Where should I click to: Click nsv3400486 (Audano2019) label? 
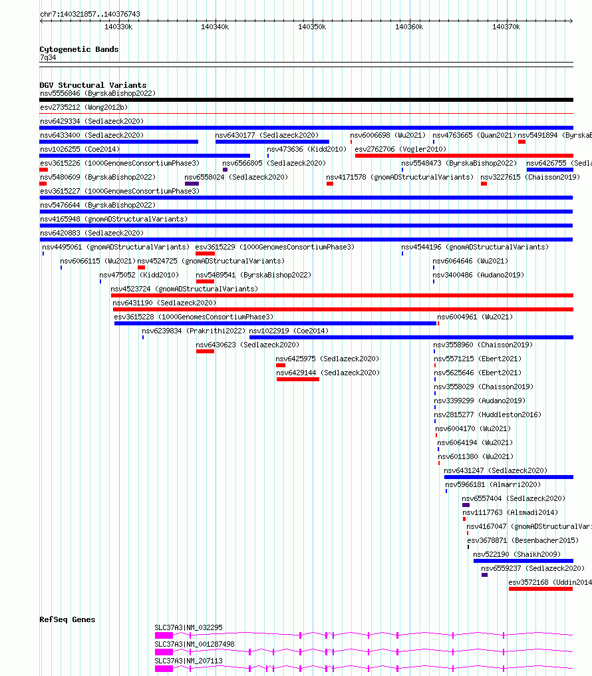[x=478, y=275]
